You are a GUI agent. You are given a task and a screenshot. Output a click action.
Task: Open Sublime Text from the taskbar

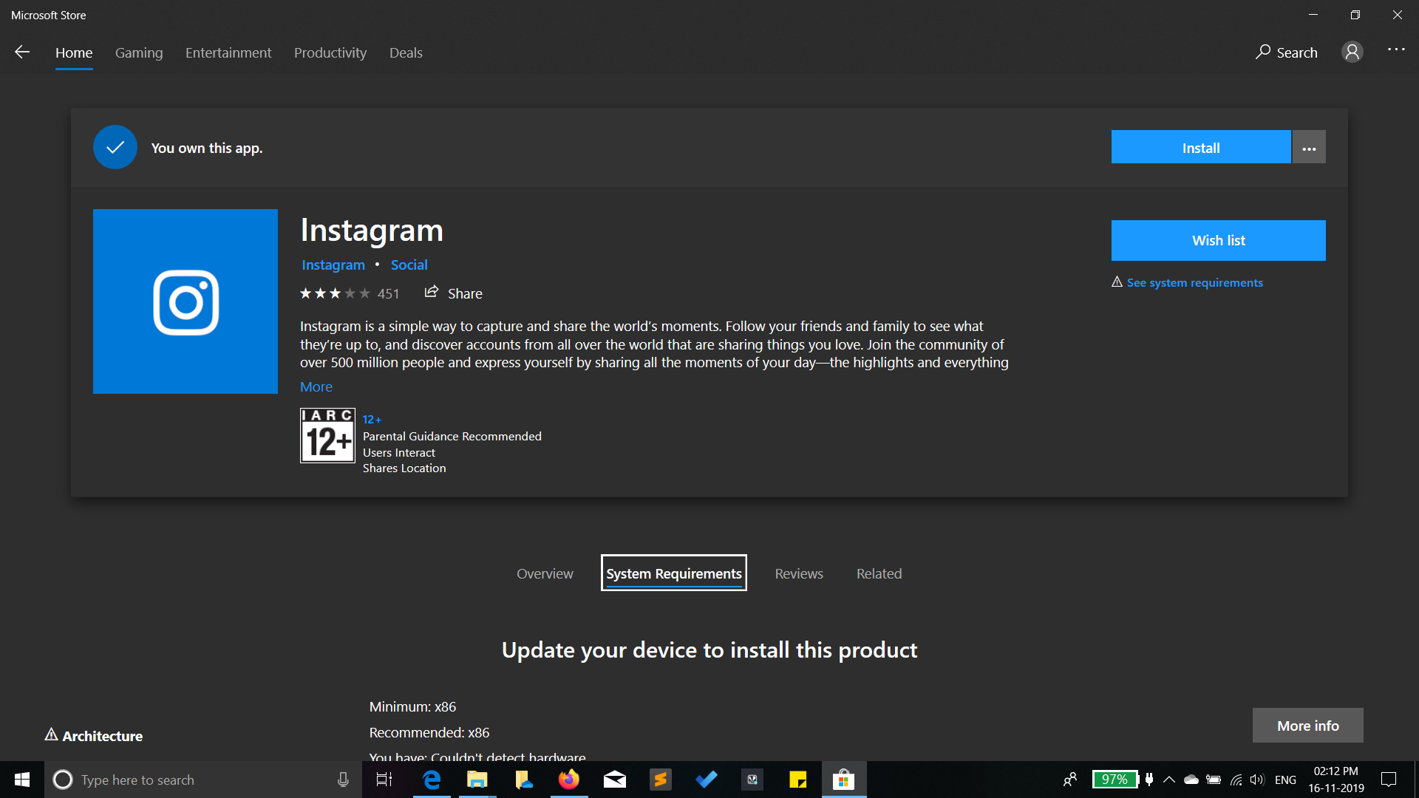pyautogui.click(x=661, y=780)
